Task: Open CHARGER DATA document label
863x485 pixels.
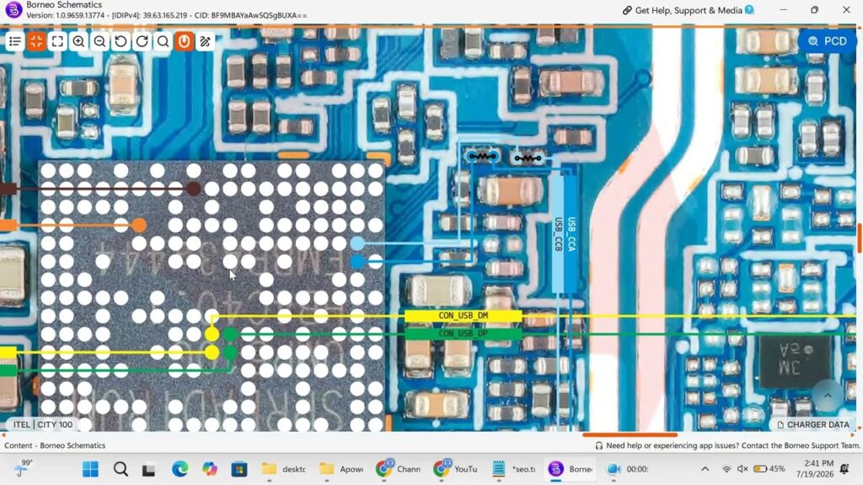Action: pos(813,424)
